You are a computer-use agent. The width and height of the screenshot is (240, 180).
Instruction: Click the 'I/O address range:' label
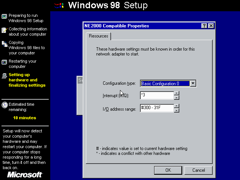pyautogui.click(x=119, y=109)
